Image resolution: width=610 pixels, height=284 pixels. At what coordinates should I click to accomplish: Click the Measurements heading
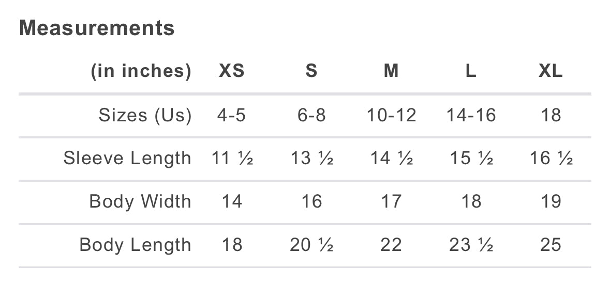click(x=97, y=28)
